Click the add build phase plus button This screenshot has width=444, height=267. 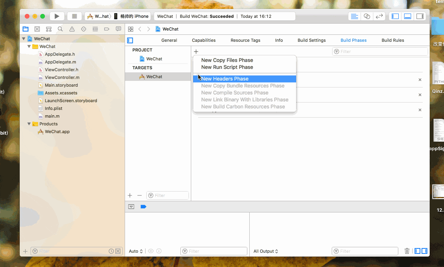(196, 51)
